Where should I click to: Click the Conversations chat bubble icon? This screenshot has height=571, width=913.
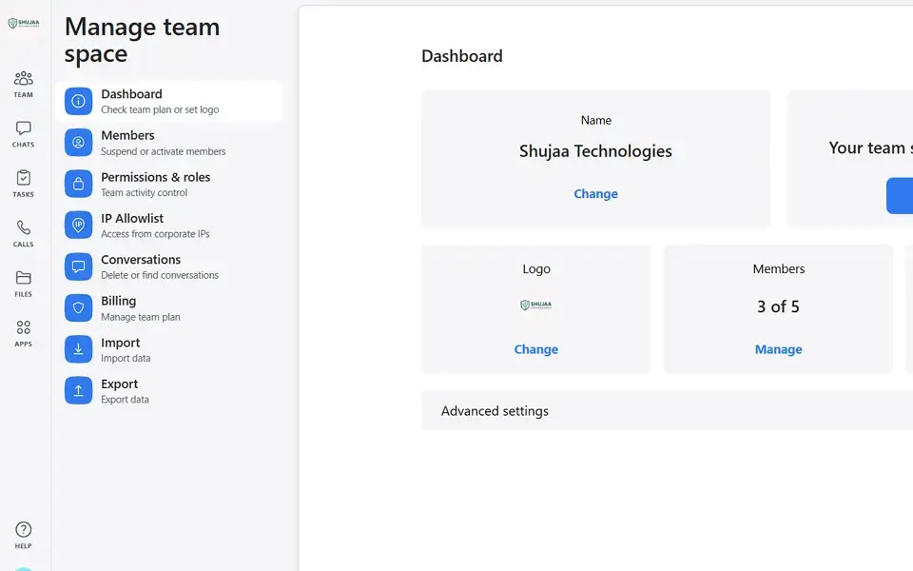point(79,266)
